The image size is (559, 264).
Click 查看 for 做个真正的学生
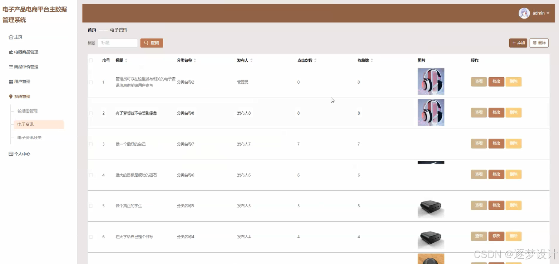479,206
